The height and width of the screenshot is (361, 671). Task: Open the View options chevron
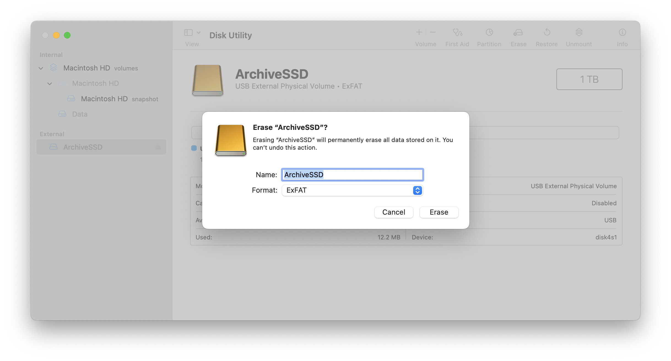tap(199, 33)
